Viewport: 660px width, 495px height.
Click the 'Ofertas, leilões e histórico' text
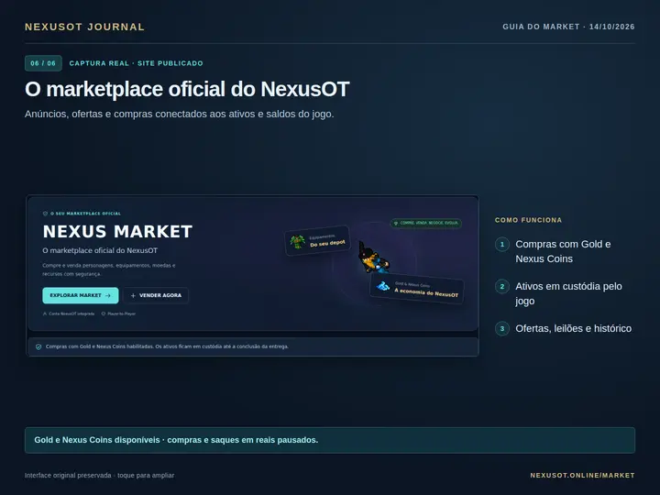[574, 328]
